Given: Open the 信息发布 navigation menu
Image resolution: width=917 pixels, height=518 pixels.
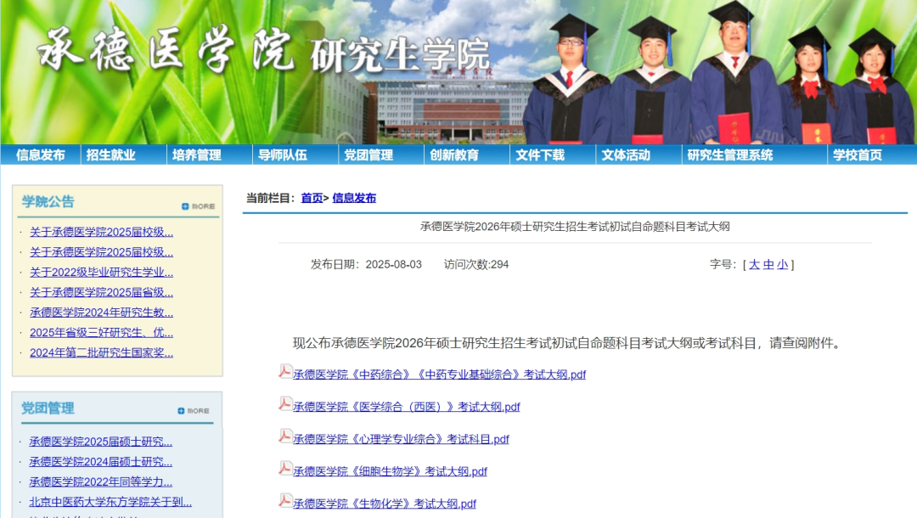Looking at the screenshot, I should (41, 155).
